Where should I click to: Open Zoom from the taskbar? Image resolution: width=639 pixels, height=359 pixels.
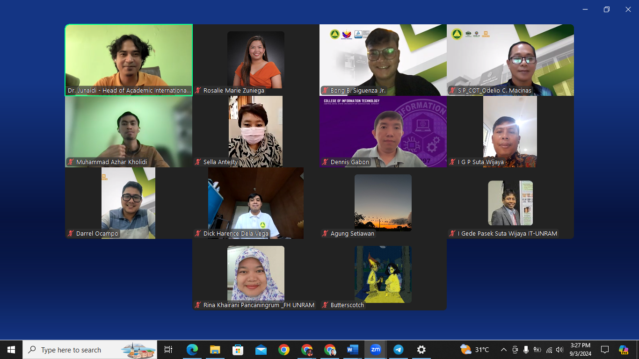[x=376, y=350]
